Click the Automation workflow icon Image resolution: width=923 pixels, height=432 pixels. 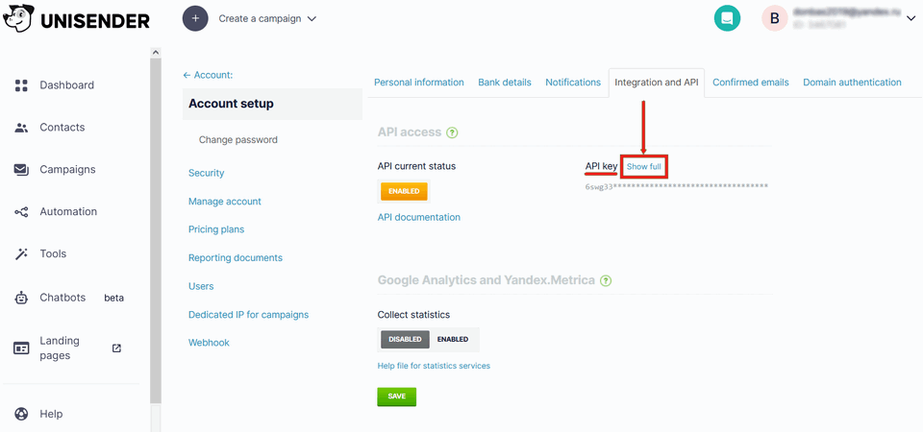pos(21,212)
